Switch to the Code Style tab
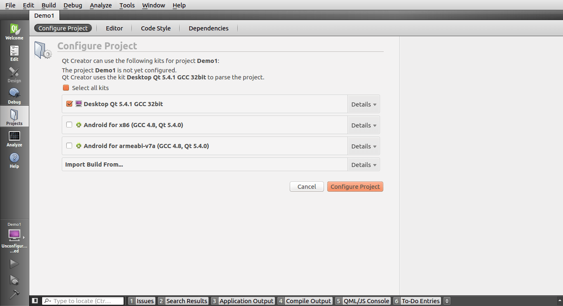563x306 pixels. click(156, 28)
